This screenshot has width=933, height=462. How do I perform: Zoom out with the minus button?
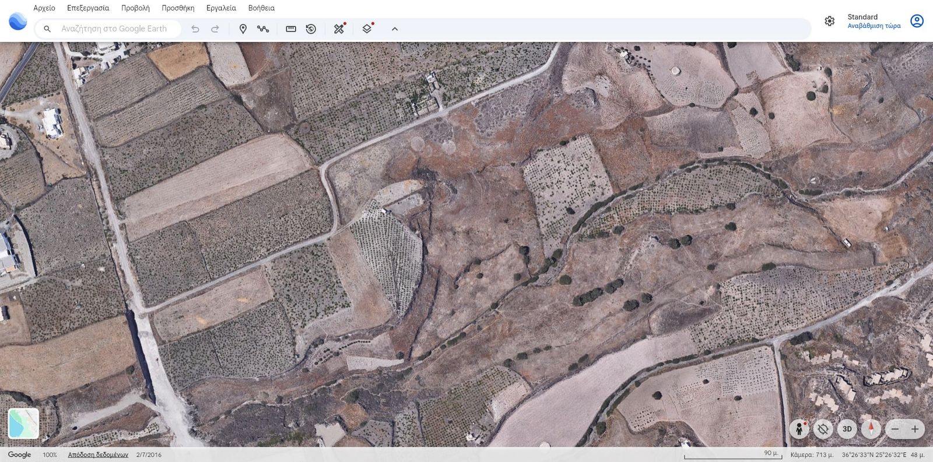pos(895,429)
